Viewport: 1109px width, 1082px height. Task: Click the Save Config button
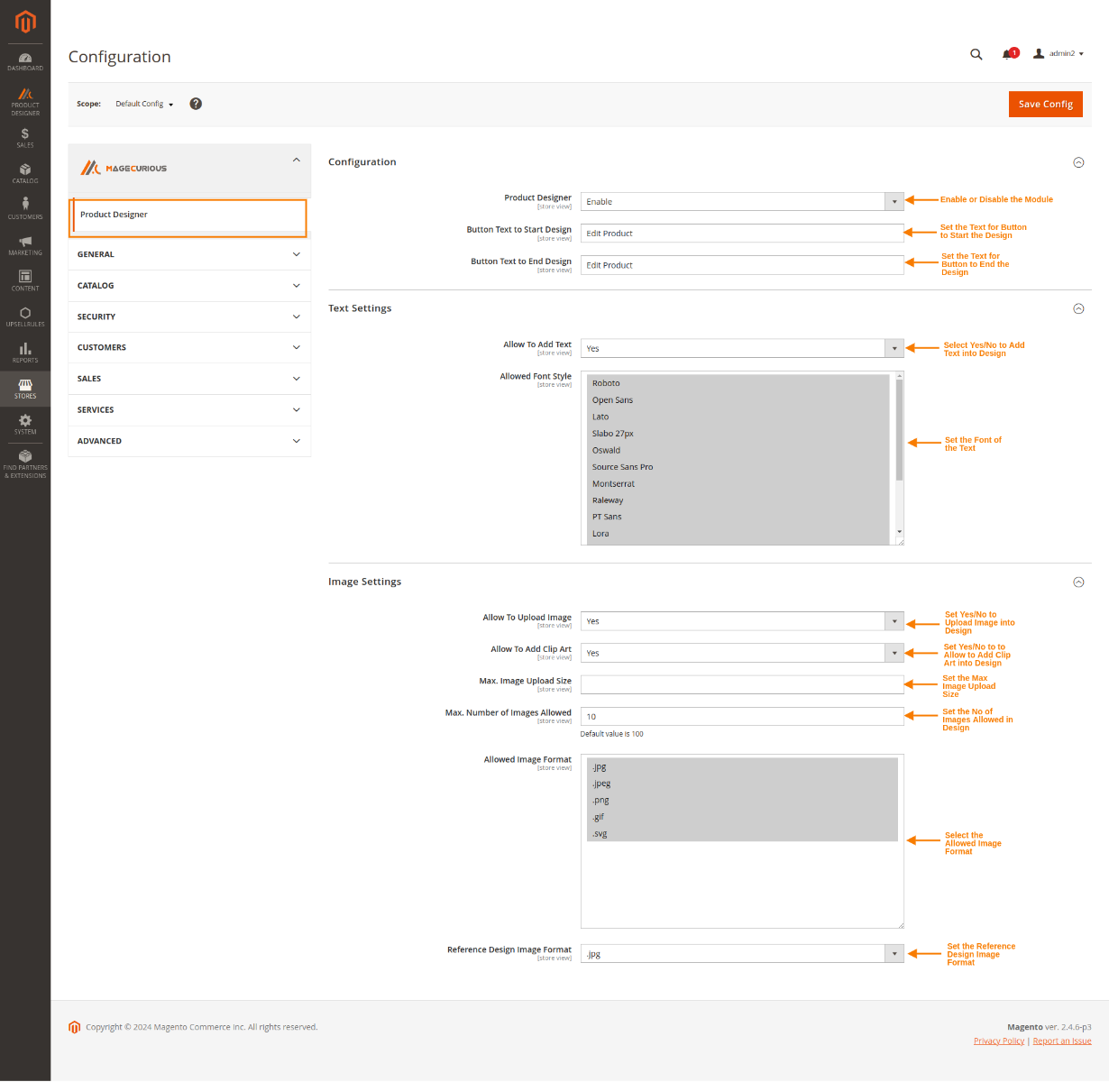point(1045,104)
